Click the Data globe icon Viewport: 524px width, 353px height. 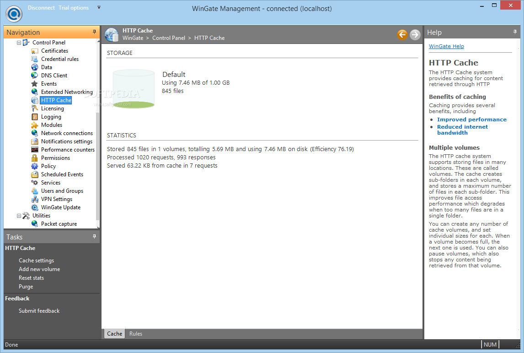(34, 67)
